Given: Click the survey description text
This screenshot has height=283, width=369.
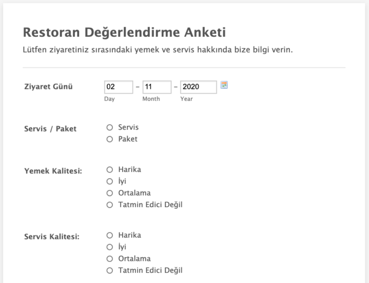Looking at the screenshot, I should (158, 50).
